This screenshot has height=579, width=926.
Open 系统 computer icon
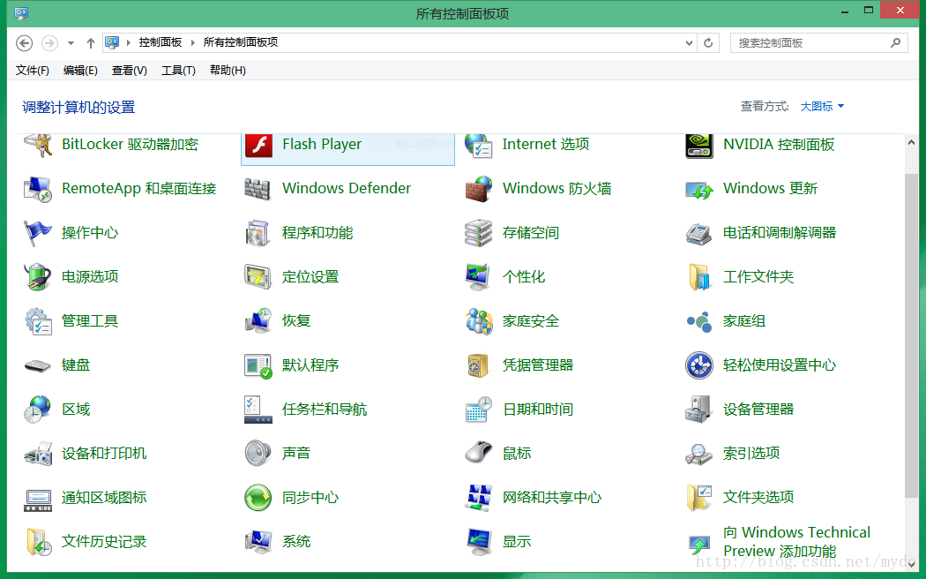coord(258,542)
